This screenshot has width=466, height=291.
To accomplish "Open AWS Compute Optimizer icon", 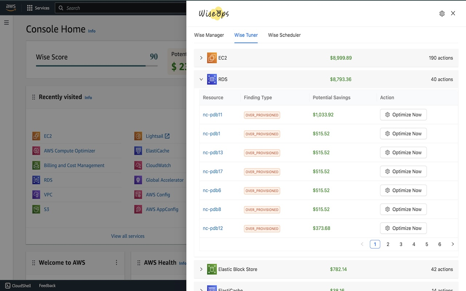I will click(x=36, y=151).
